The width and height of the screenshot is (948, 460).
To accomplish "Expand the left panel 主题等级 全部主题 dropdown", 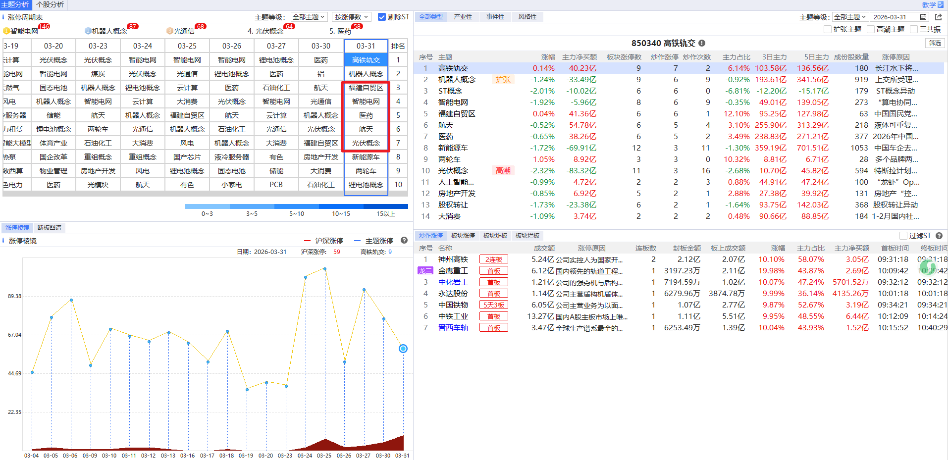I will [x=309, y=17].
